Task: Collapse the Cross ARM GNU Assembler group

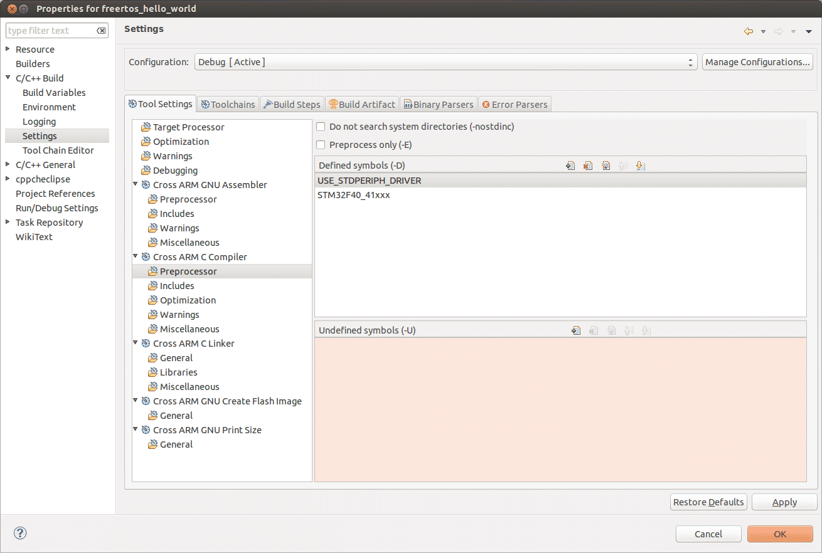Action: 135,184
